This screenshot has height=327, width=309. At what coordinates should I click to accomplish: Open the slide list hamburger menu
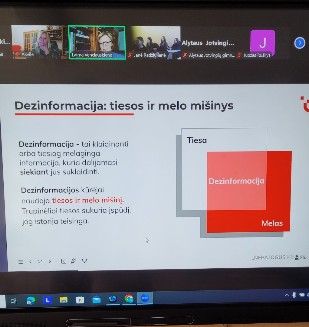coord(21,262)
